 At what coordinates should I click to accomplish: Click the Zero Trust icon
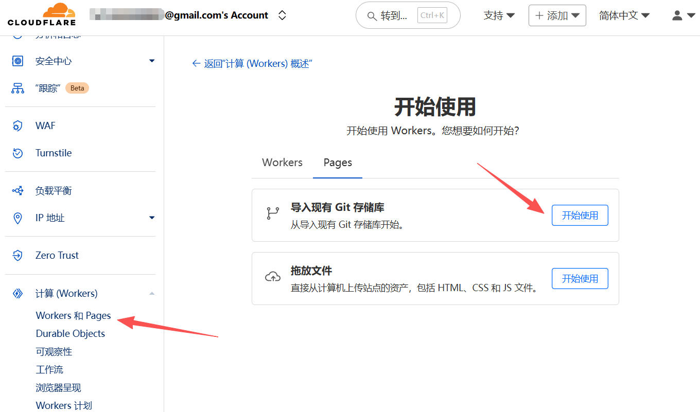pyautogui.click(x=18, y=255)
